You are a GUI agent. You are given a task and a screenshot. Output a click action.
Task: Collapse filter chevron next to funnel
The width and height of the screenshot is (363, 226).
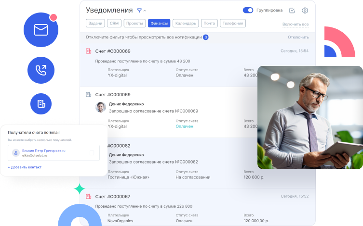tap(145, 11)
